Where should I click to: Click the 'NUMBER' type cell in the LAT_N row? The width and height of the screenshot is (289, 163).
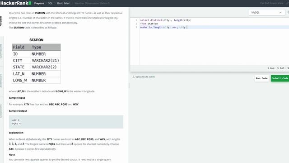(x=38, y=74)
